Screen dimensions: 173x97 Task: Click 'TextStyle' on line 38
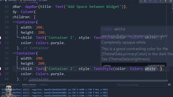(x=103, y=69)
